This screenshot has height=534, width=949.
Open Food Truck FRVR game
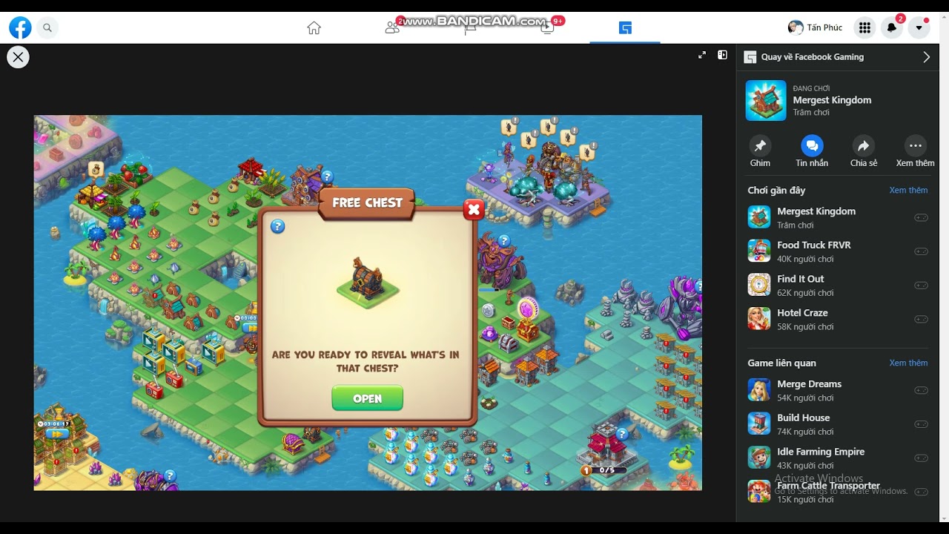point(838,251)
